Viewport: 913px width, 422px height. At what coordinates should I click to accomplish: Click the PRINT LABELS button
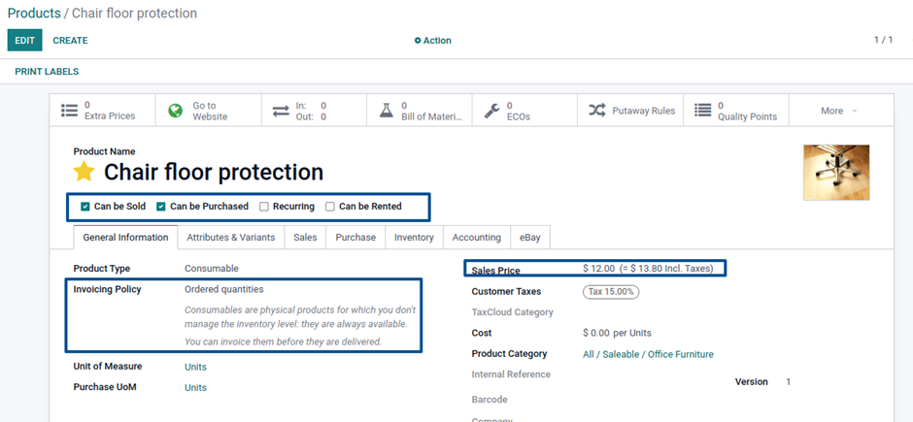[47, 72]
